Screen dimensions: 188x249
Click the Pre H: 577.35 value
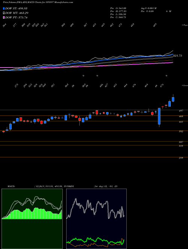point(118,11)
